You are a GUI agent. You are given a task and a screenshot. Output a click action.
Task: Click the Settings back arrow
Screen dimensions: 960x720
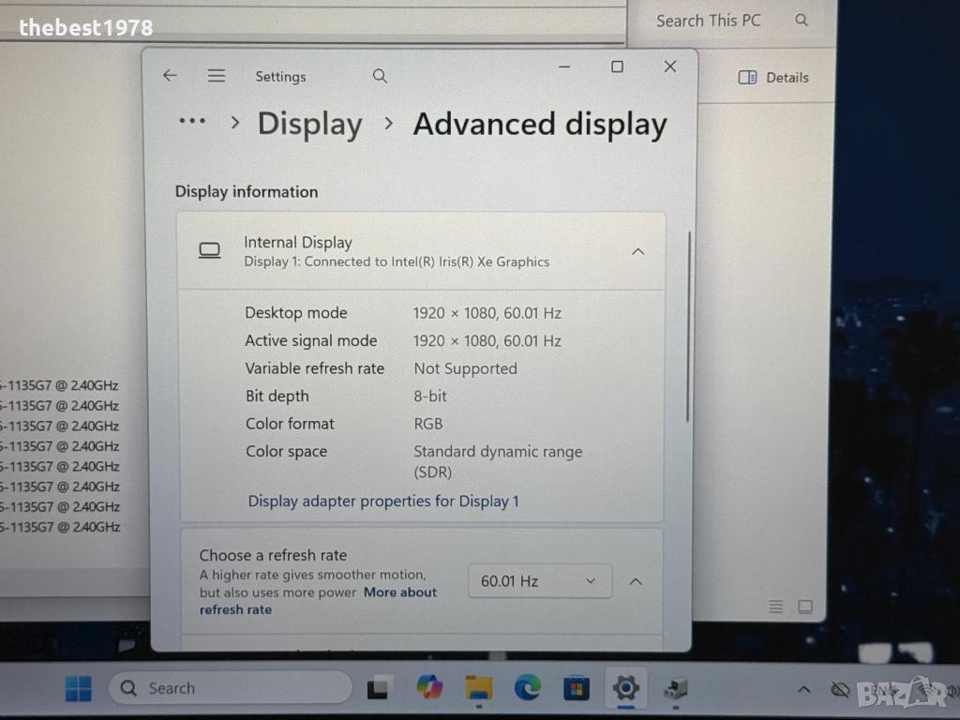pos(170,76)
